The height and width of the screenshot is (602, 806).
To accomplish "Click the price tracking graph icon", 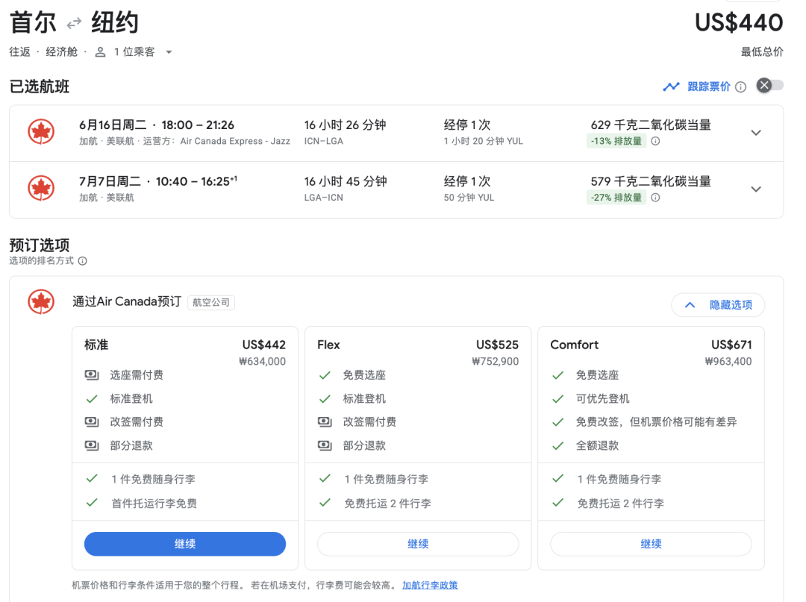I will [671, 87].
